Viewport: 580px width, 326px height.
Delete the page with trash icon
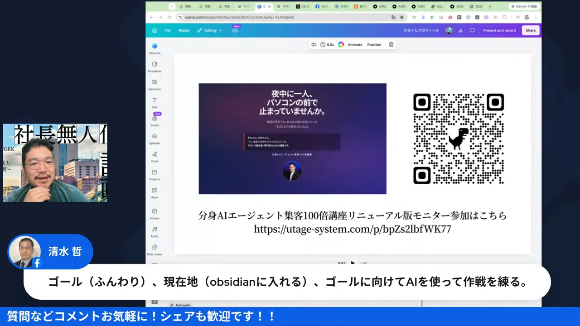391,44
